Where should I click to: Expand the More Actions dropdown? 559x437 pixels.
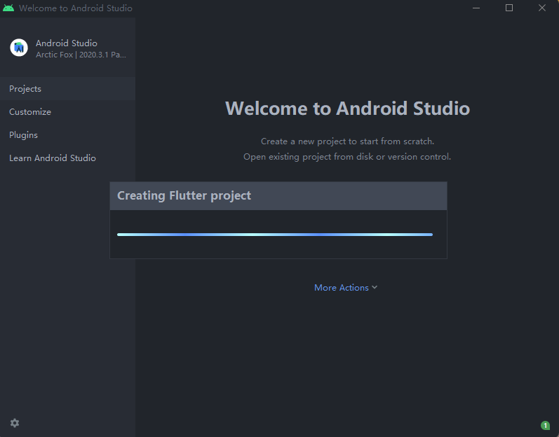tap(346, 288)
